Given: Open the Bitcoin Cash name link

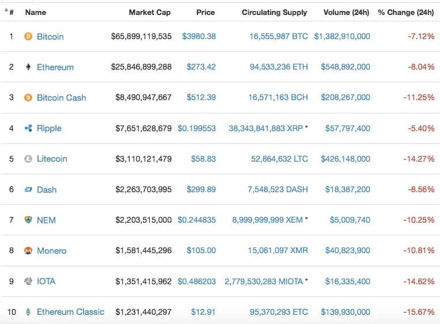Looking at the screenshot, I should coord(62,98).
